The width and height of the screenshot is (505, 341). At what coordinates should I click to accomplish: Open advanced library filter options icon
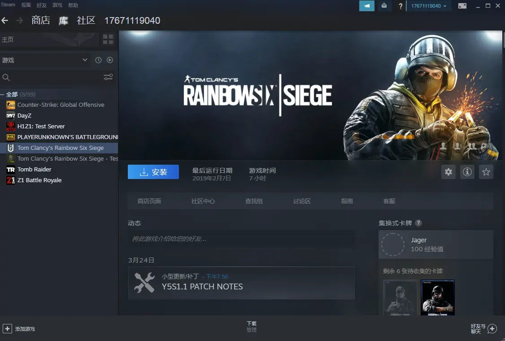pyautogui.click(x=108, y=77)
